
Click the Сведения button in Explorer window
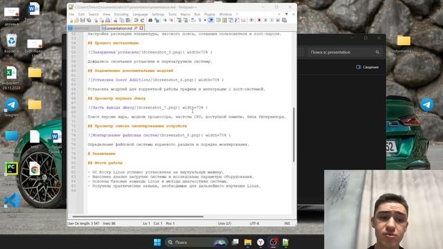tap(368, 67)
